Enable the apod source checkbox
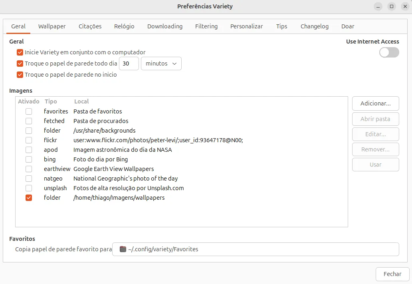The width and height of the screenshot is (412, 284). 29,150
